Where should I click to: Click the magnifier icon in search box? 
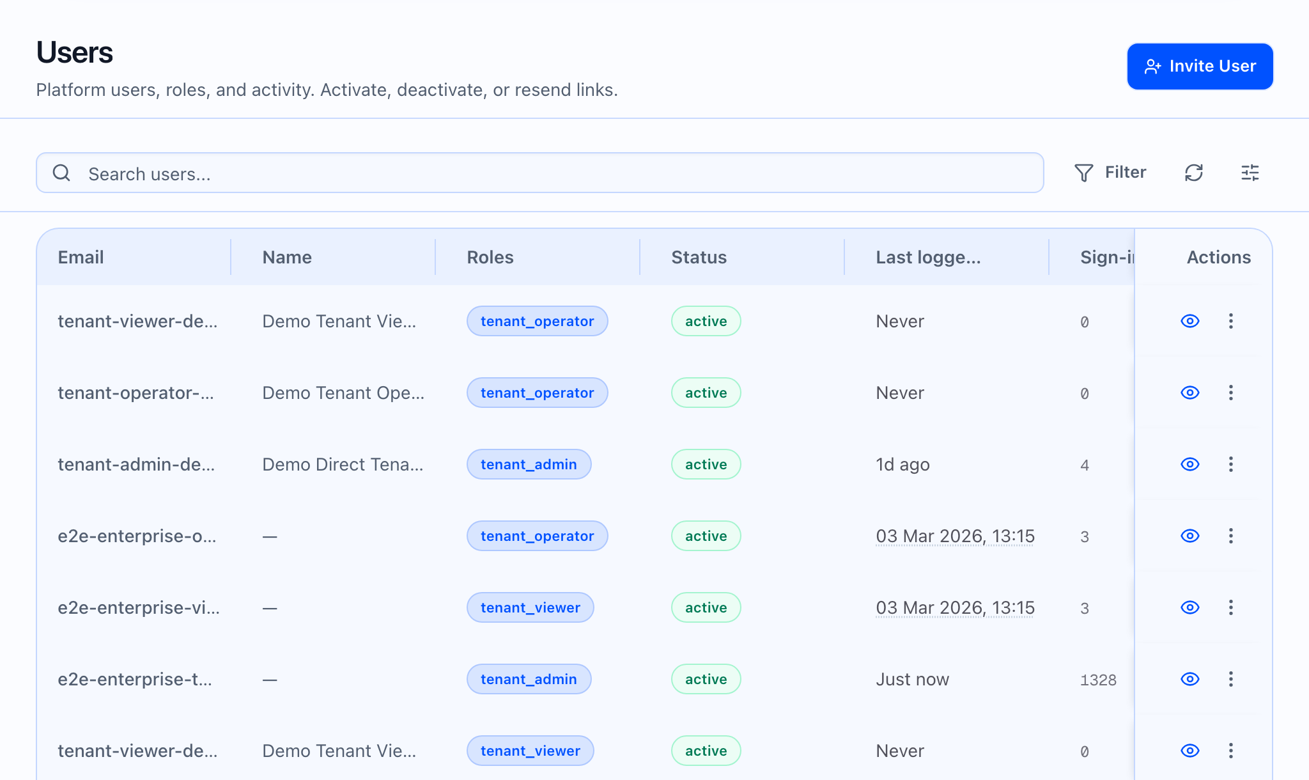tap(61, 173)
